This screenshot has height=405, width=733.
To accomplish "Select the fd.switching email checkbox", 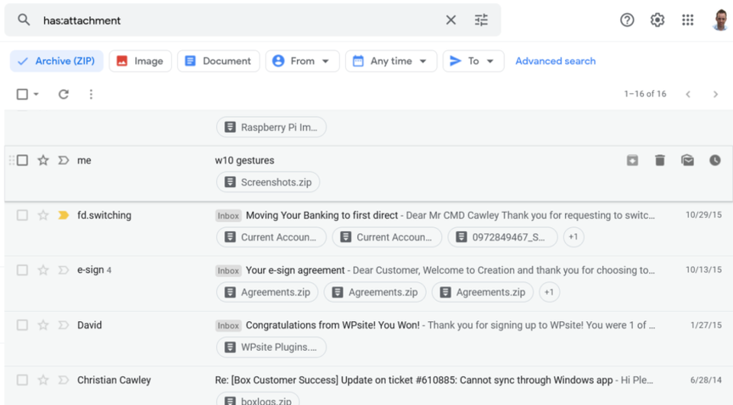I will pos(22,215).
